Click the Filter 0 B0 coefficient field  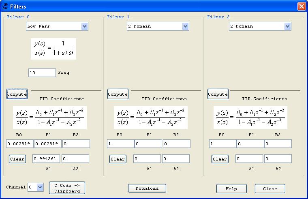pyautogui.click(x=19, y=144)
